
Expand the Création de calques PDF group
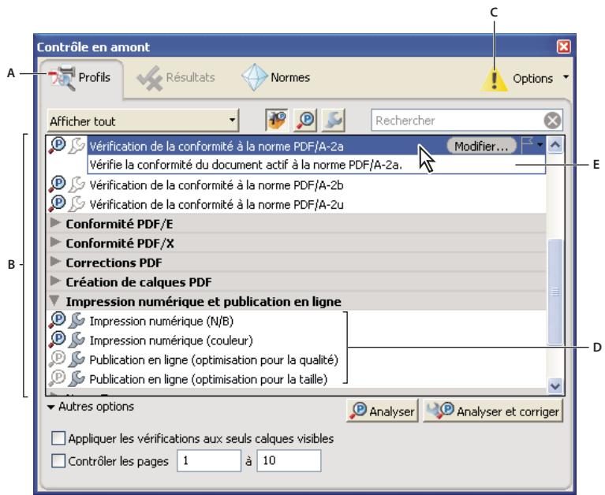55,281
